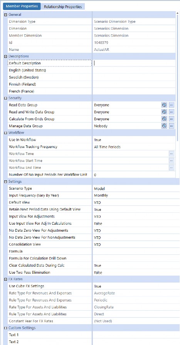Click the Text 2 value field

[x=136, y=342]
